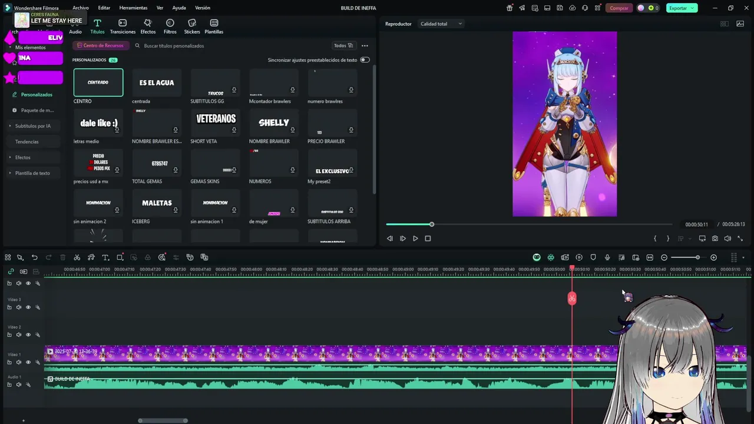Click the redo arrow in timeline toolbar
The height and width of the screenshot is (424, 754).
[48, 257]
